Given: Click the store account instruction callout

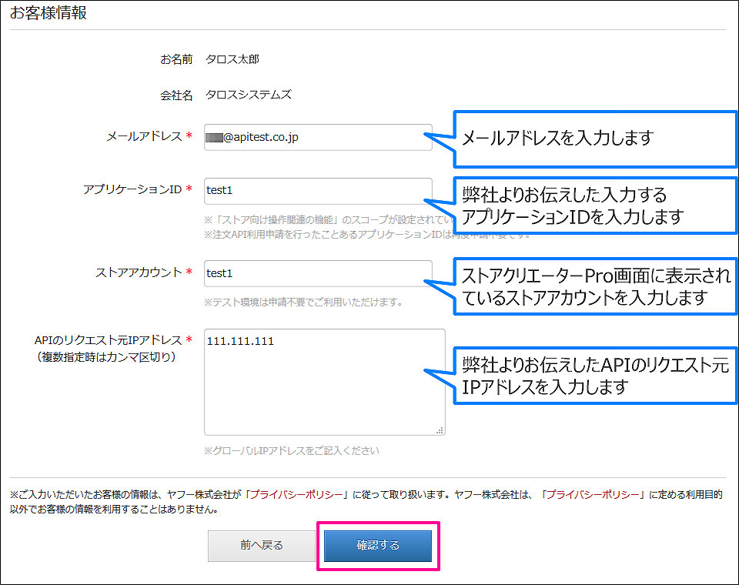Looking at the screenshot, I should coord(597,286).
